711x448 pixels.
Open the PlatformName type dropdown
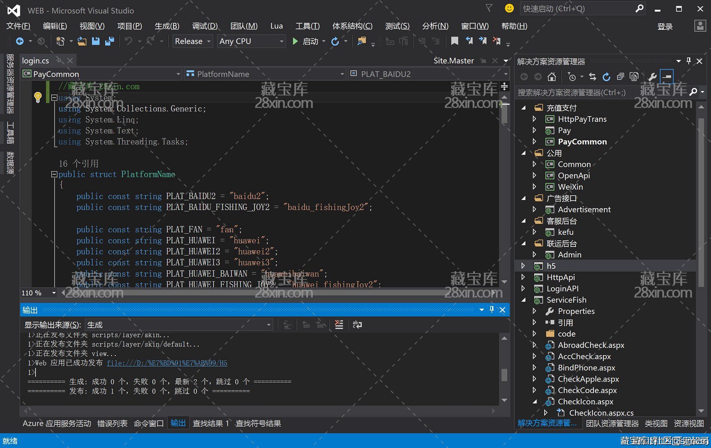[x=265, y=74]
